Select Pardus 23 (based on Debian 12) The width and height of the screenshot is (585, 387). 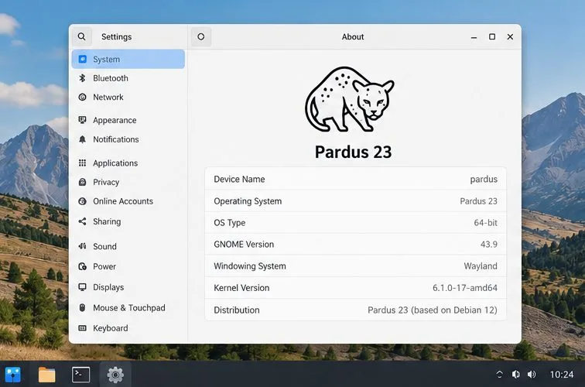tap(433, 310)
